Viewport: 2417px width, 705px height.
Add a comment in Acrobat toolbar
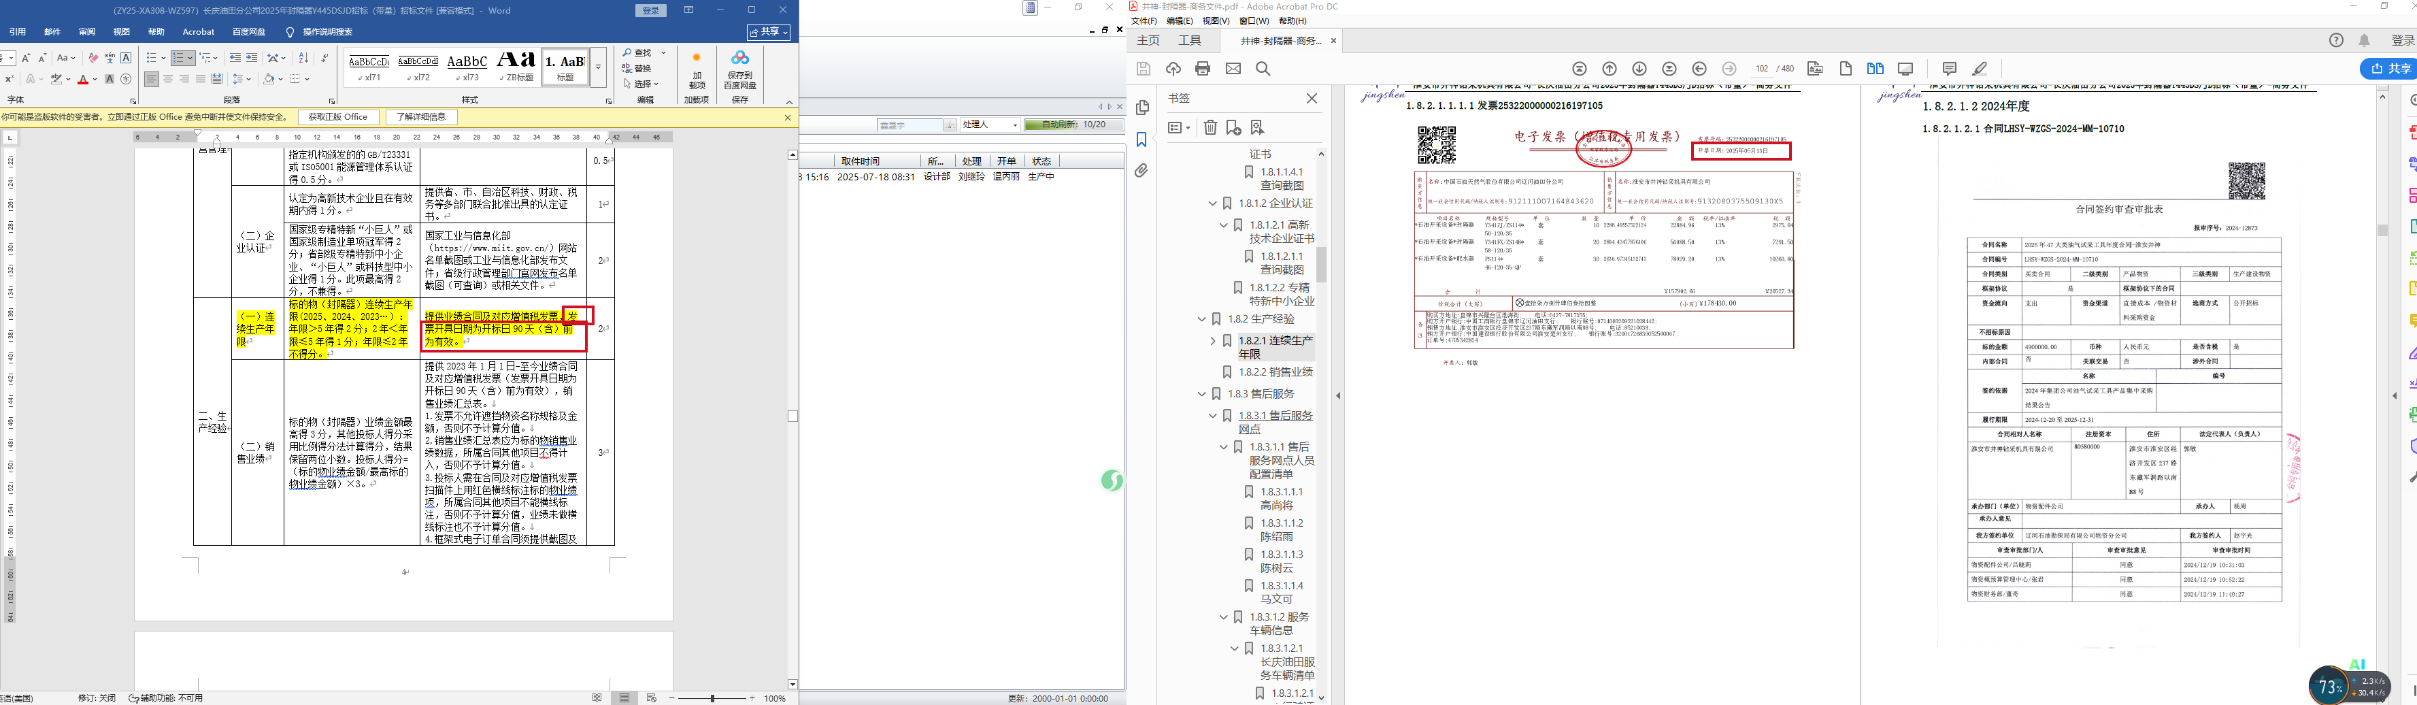(x=1950, y=69)
